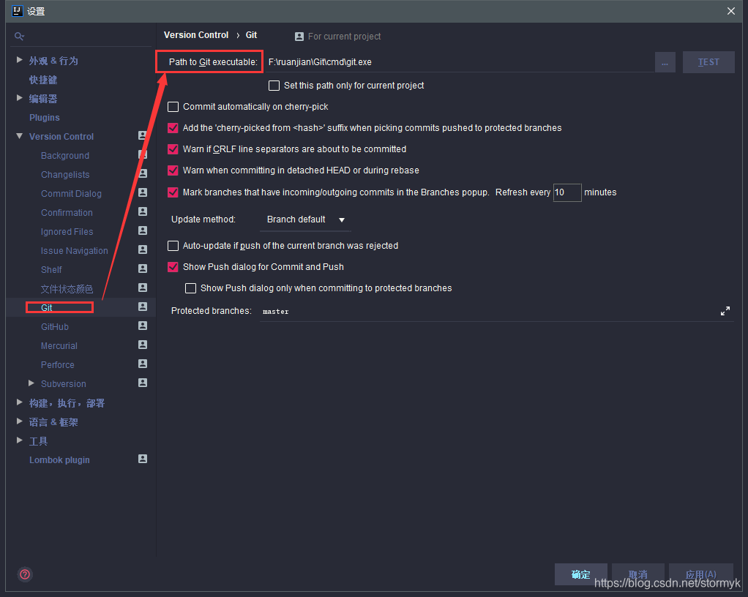Screen dimensions: 748x597
Task: Close the 设置 dialog window
Action: click(x=731, y=11)
